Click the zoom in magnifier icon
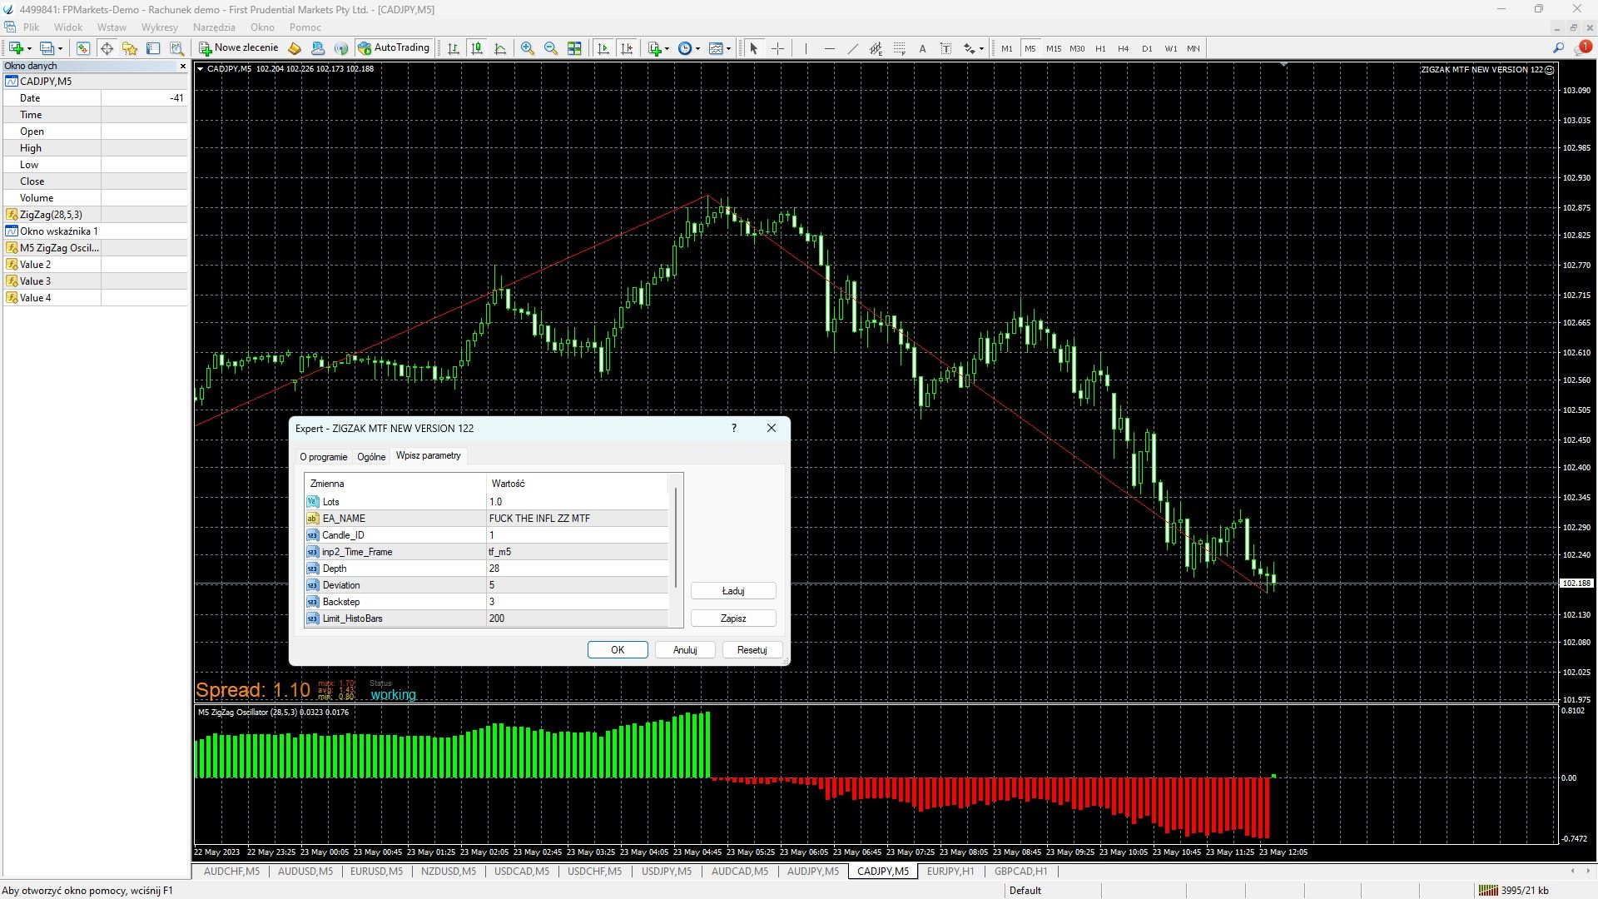 [x=528, y=48]
